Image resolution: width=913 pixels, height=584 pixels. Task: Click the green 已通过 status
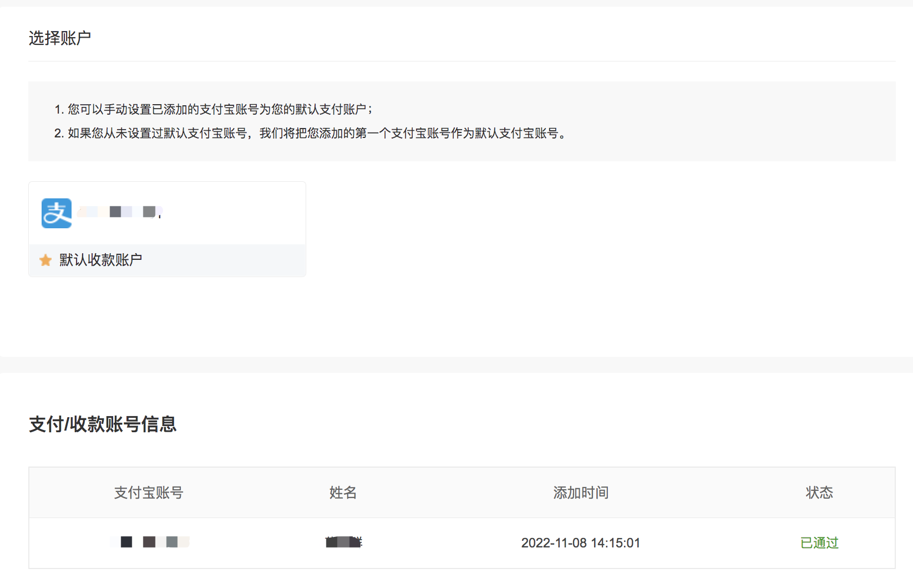click(x=819, y=543)
